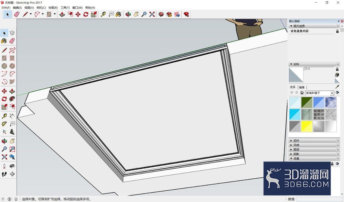Collapse the 场景 panel

pos(291,158)
